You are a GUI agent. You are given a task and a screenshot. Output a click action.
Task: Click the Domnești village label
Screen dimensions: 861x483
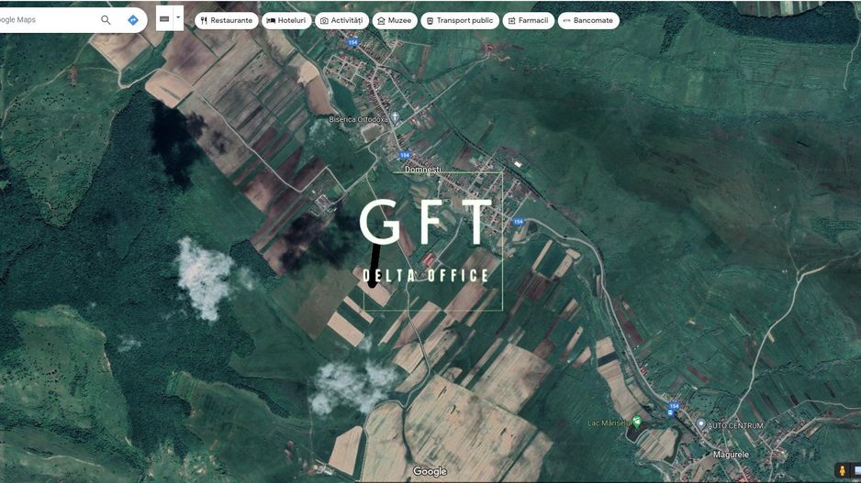click(423, 170)
